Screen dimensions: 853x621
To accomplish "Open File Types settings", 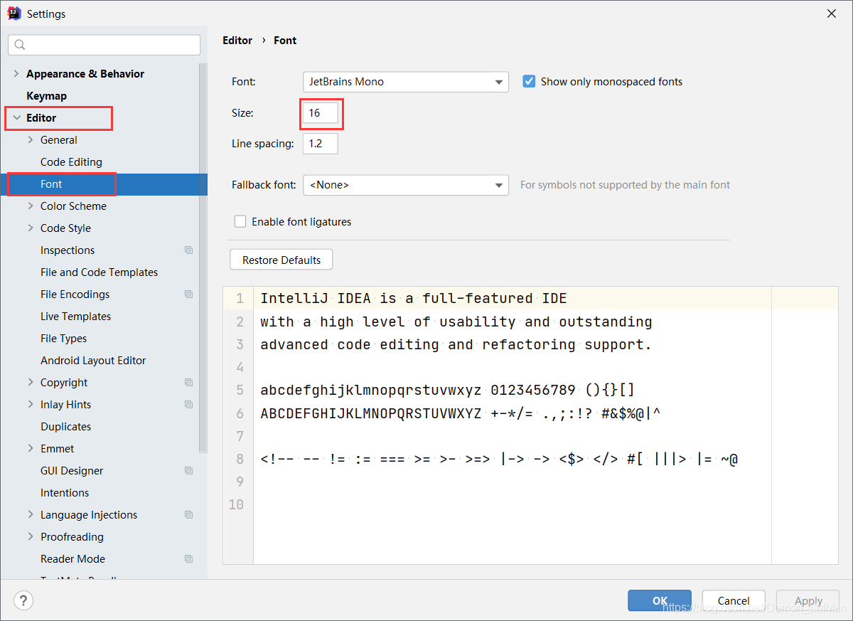I will [x=63, y=339].
